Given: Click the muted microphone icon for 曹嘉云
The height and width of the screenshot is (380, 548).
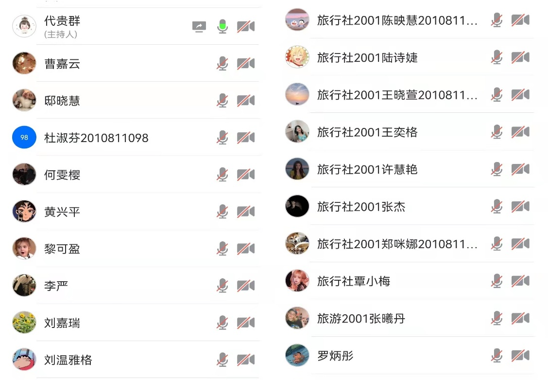Looking at the screenshot, I should tap(223, 64).
